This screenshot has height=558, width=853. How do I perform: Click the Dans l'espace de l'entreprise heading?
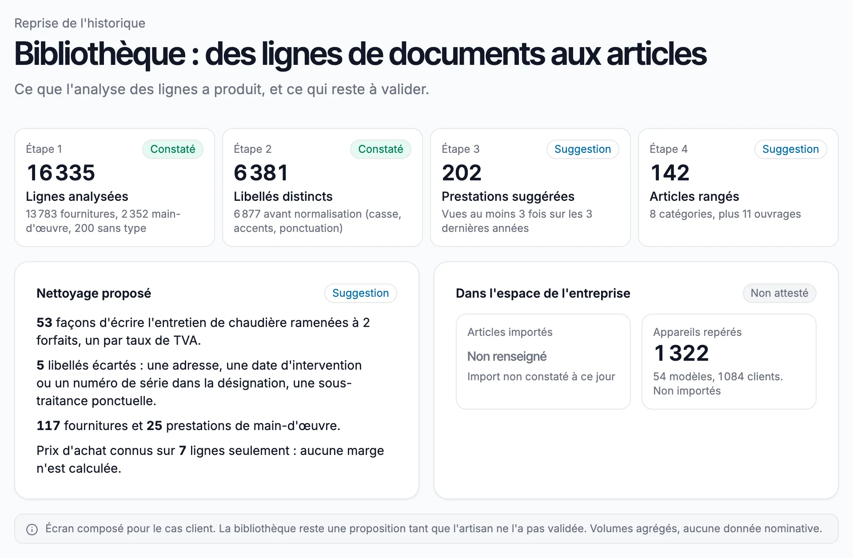[543, 293]
